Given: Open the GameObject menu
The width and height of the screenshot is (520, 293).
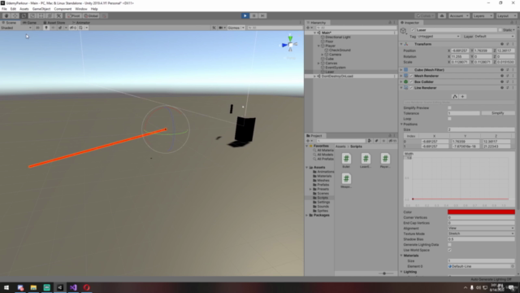Looking at the screenshot, I should [x=41, y=9].
